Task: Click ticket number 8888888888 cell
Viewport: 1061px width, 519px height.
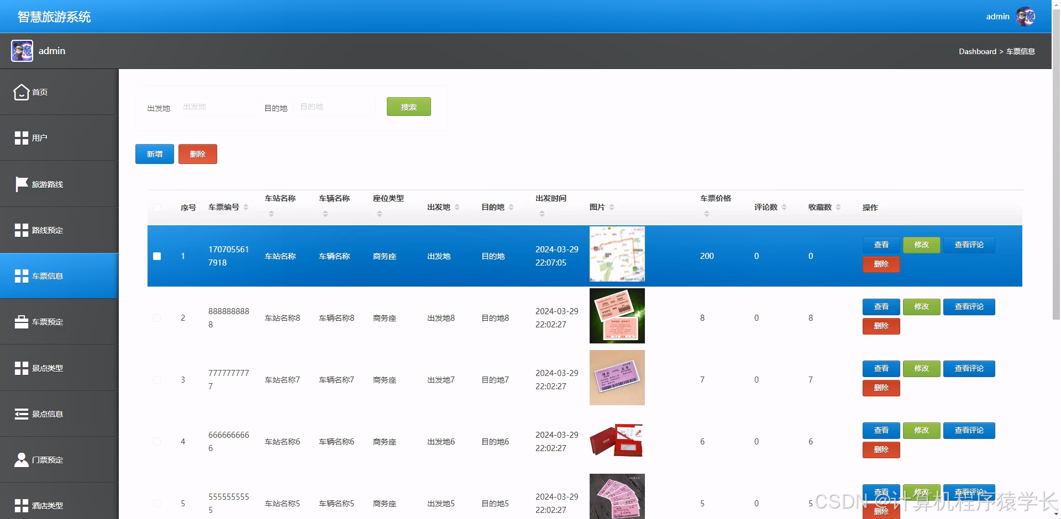Action: pyautogui.click(x=229, y=318)
